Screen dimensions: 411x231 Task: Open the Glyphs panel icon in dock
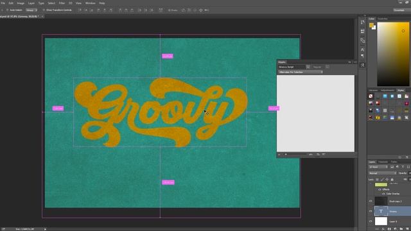tap(362, 65)
